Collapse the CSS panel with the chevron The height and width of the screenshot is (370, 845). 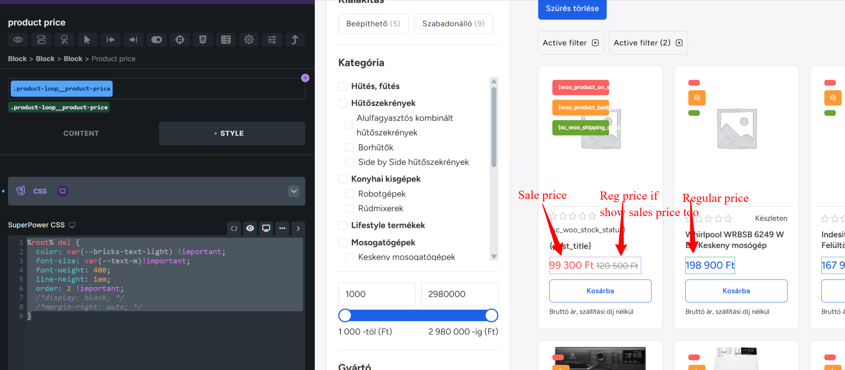click(294, 191)
